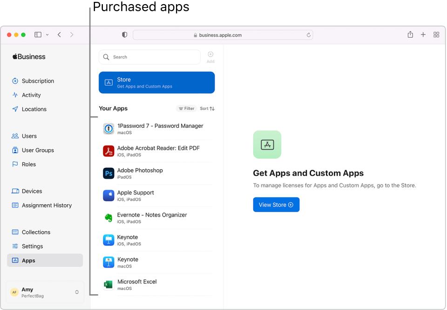Click the app Search field

[150, 57]
